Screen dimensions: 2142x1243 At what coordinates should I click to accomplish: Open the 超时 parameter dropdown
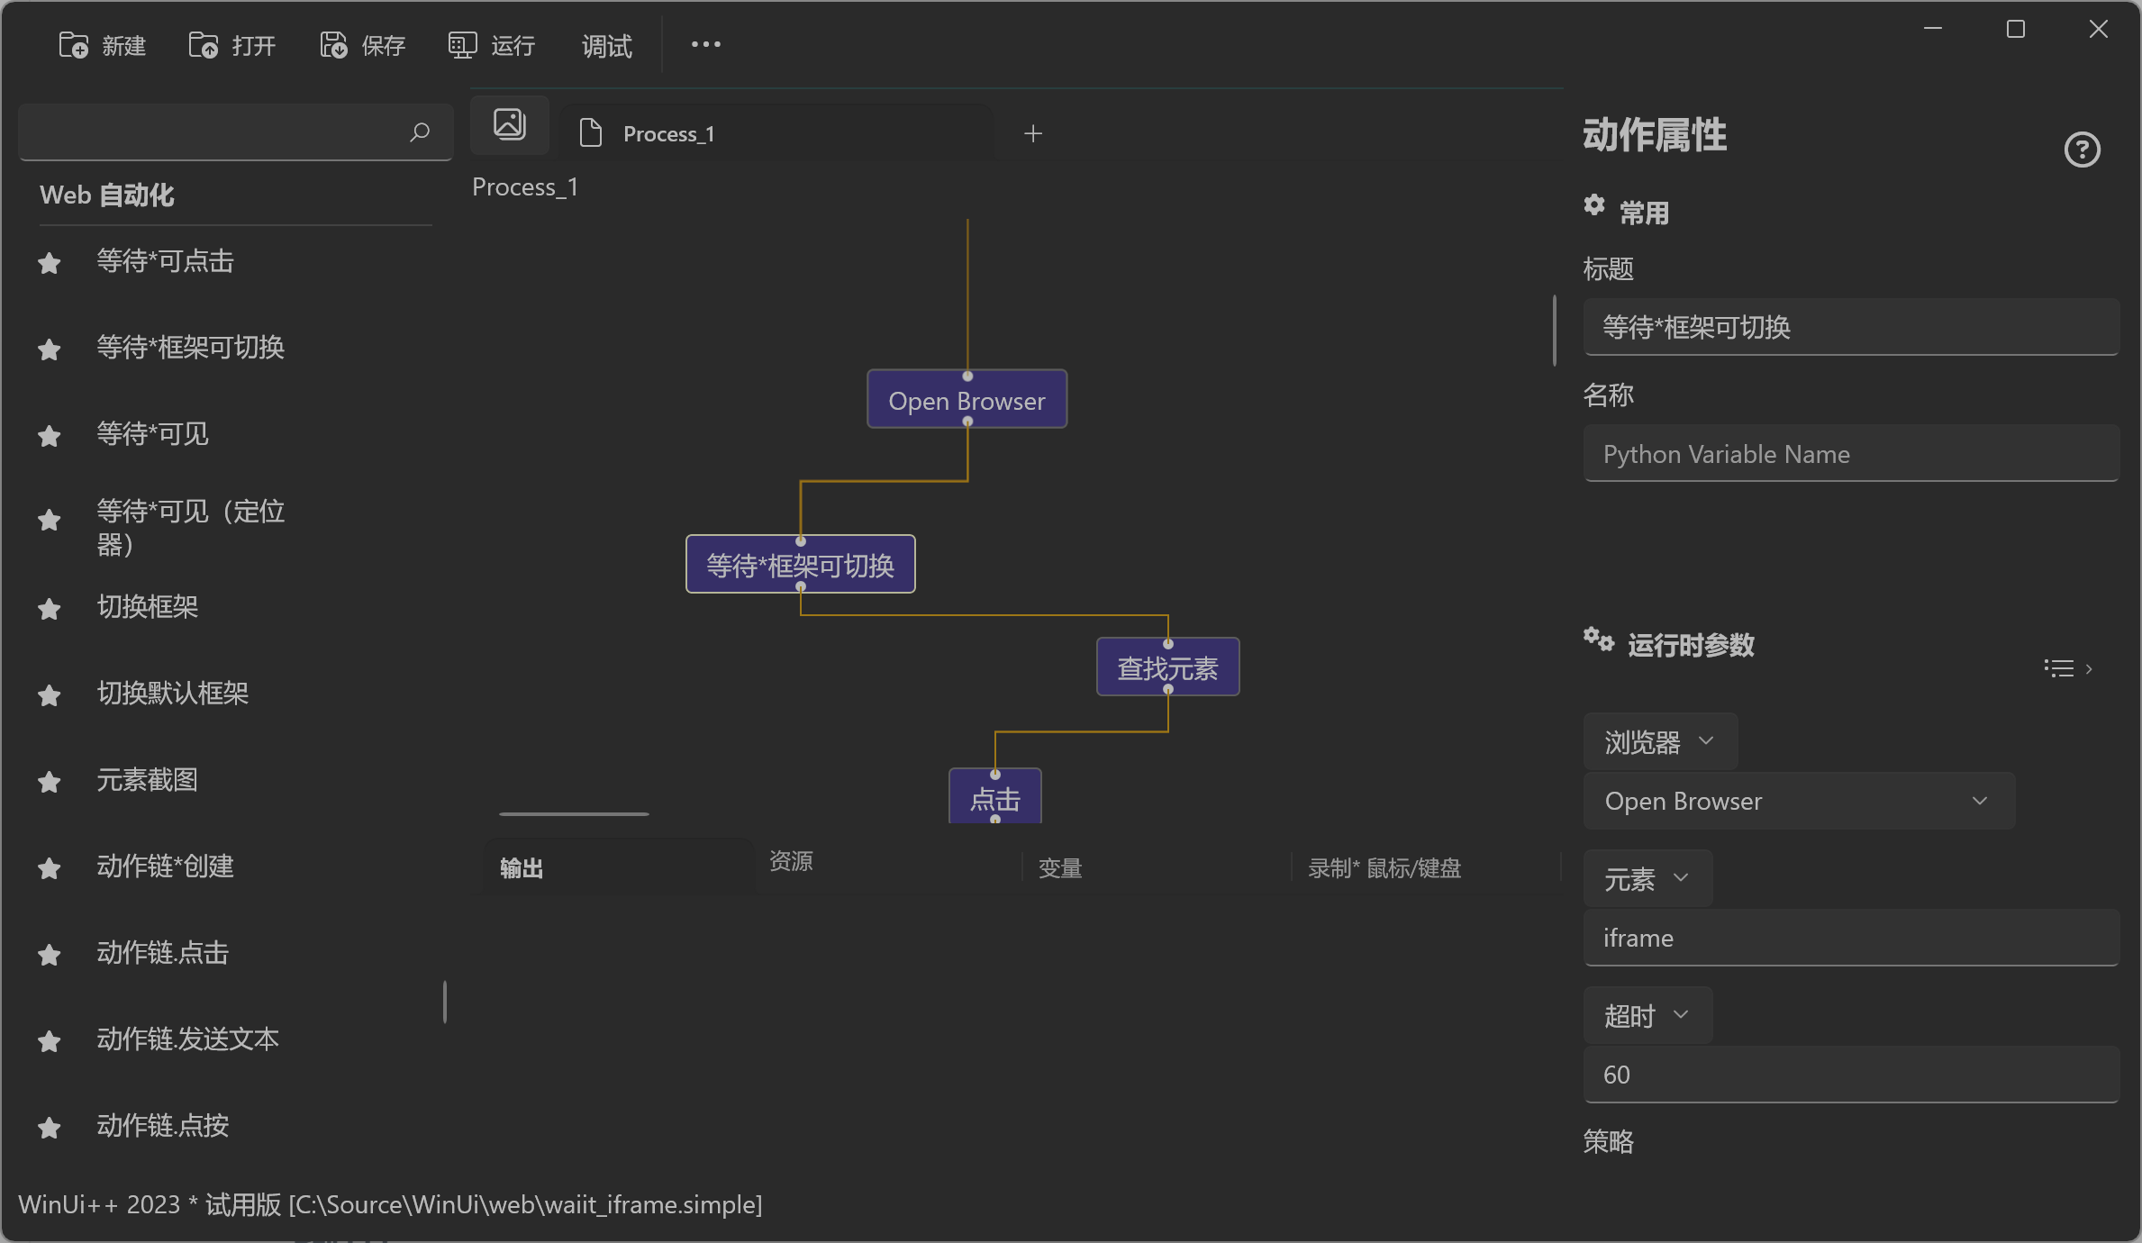[x=1647, y=1014]
